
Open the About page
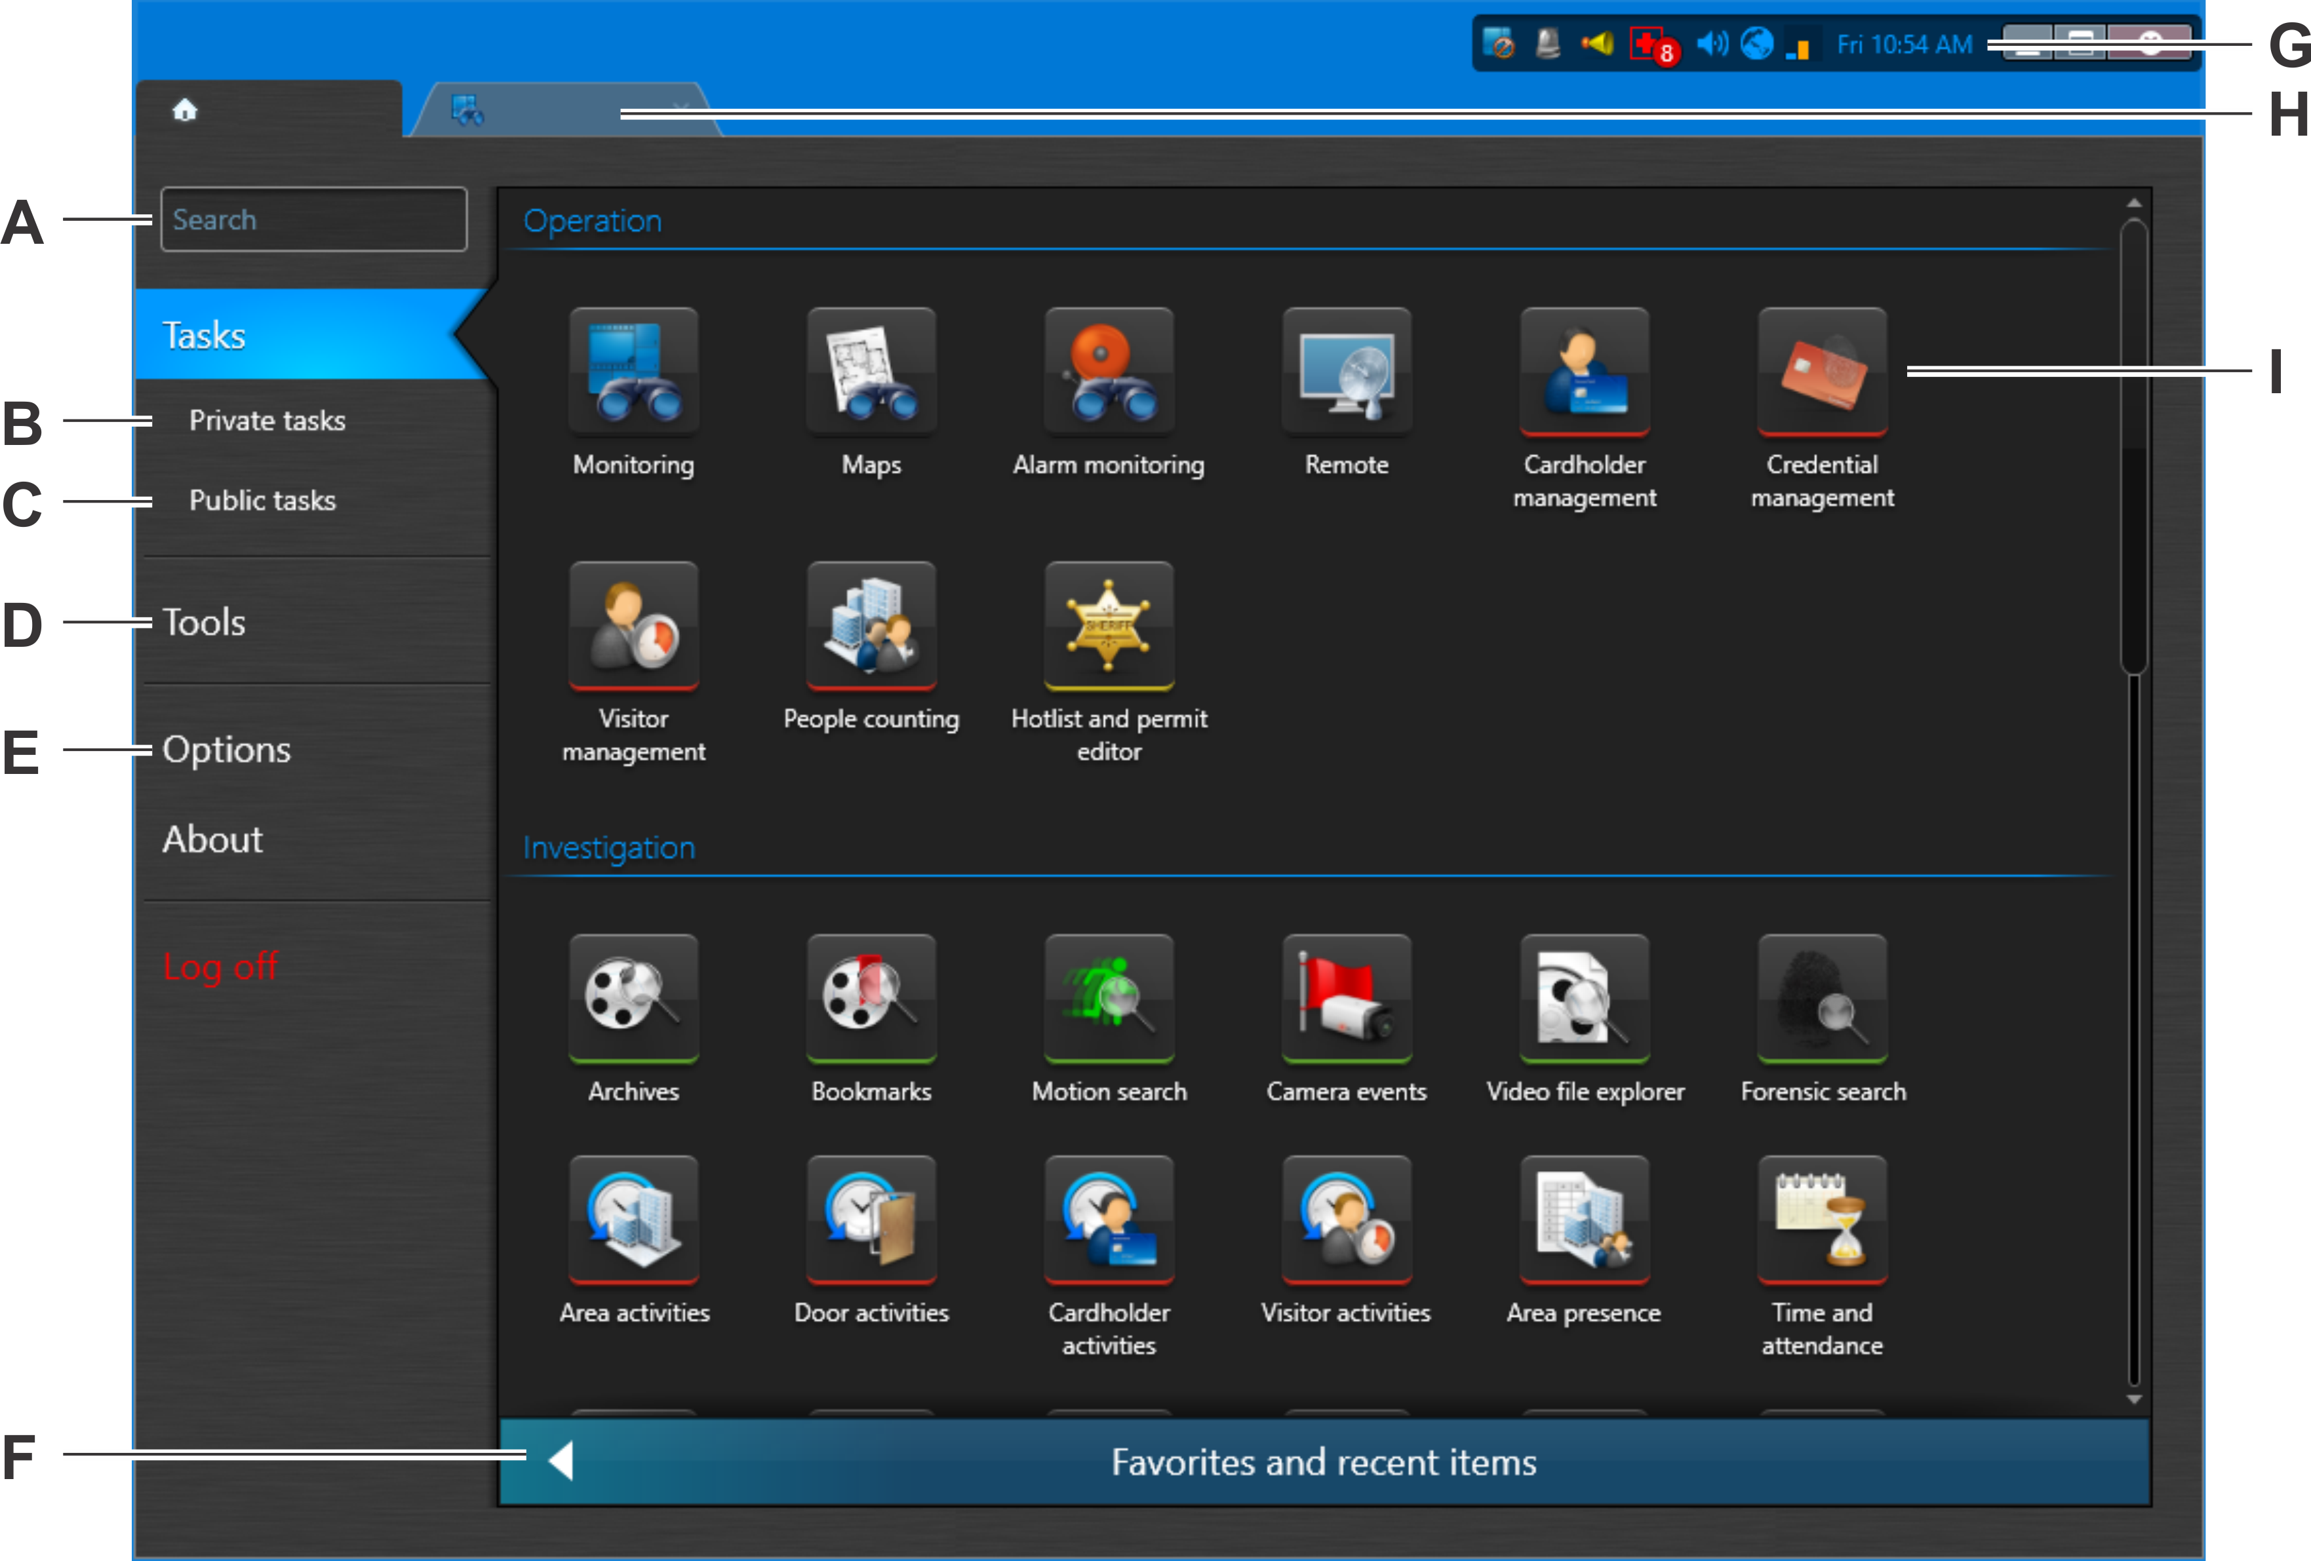click(213, 839)
